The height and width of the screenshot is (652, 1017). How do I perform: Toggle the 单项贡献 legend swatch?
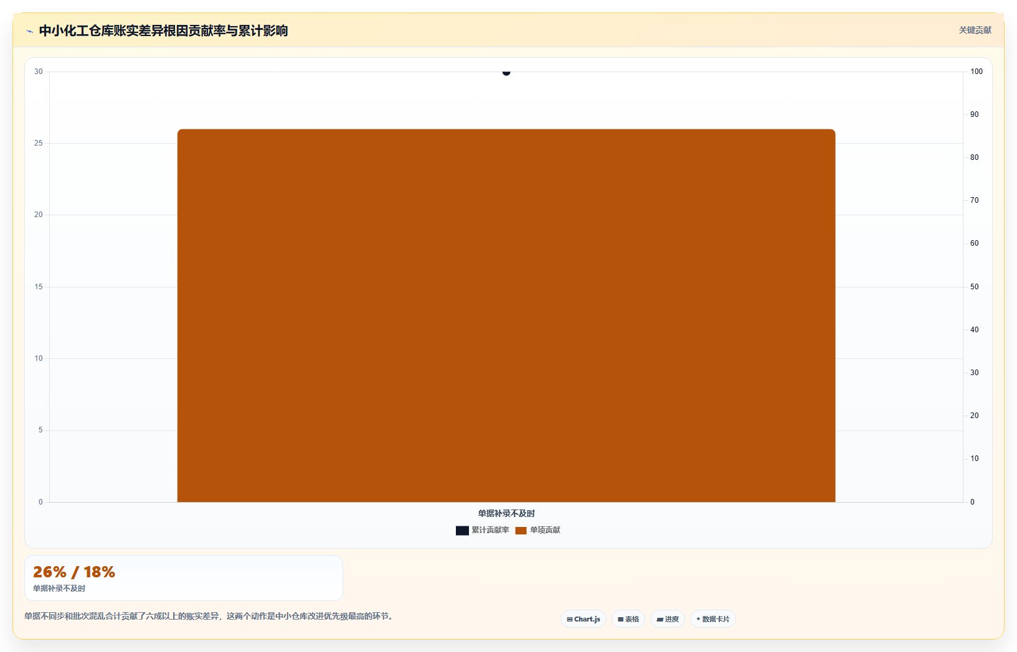(521, 531)
